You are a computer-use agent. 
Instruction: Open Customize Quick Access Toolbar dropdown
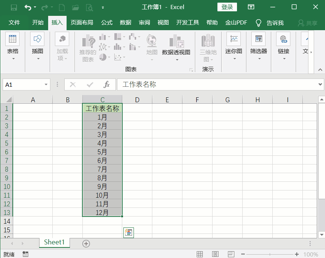[103, 8]
